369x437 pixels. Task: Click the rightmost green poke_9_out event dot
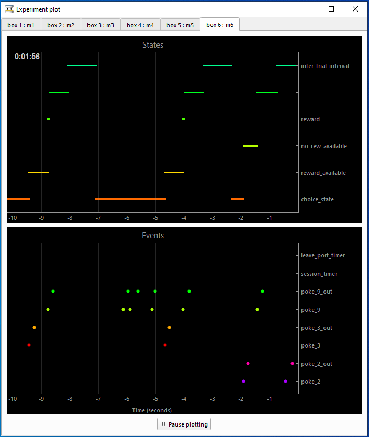pyautogui.click(x=262, y=291)
